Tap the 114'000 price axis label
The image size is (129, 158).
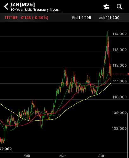point(119,34)
